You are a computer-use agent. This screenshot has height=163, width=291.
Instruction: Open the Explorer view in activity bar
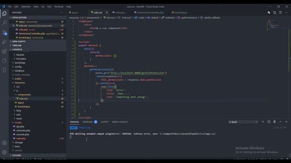click(x=4, y=14)
